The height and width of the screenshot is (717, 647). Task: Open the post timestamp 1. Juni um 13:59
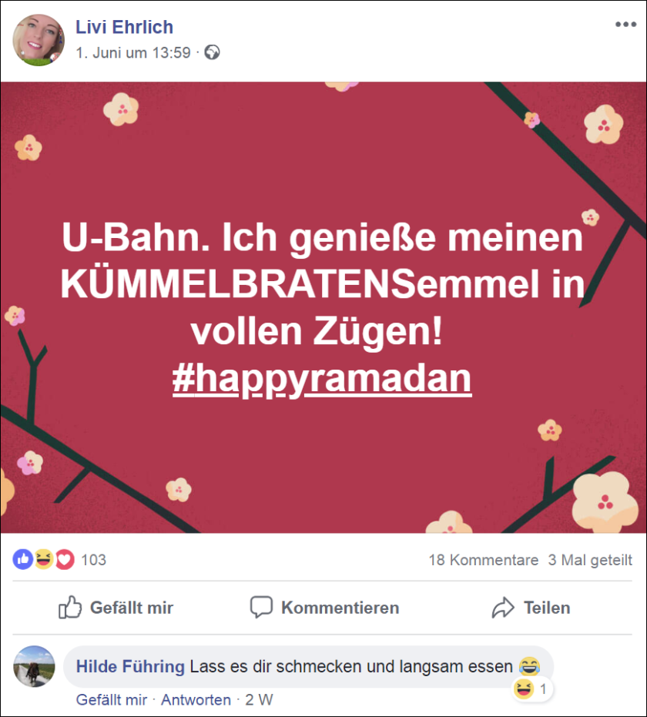133,53
